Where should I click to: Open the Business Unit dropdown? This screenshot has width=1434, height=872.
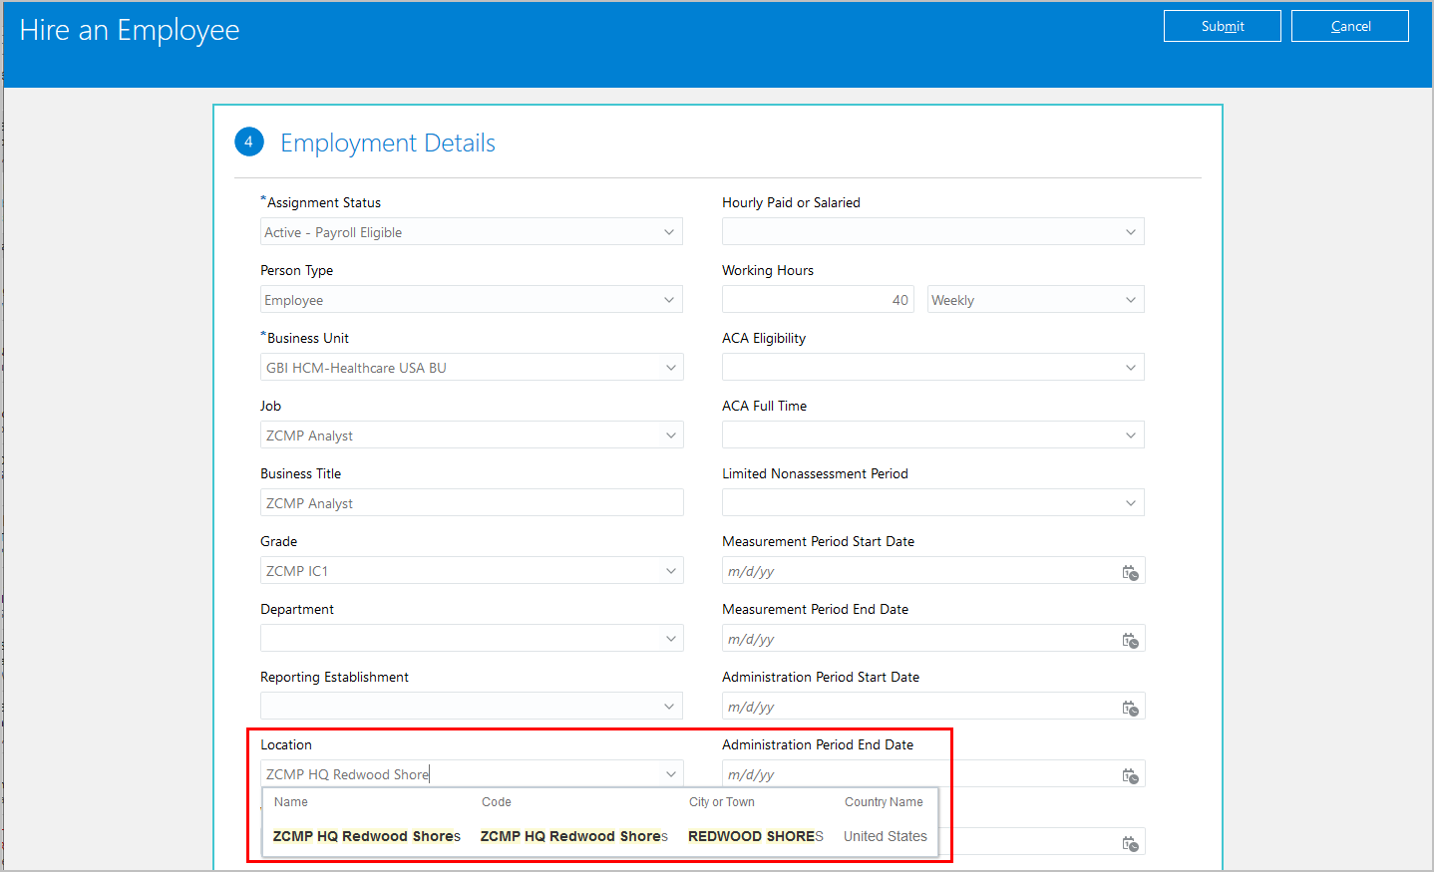pyautogui.click(x=670, y=368)
